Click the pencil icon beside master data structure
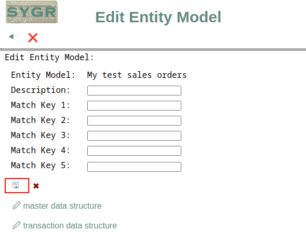The height and width of the screenshot is (244, 306). [17, 206]
